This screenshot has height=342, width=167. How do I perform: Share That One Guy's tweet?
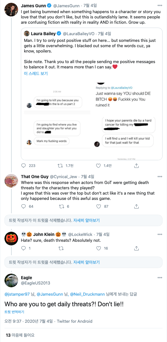(136, 206)
